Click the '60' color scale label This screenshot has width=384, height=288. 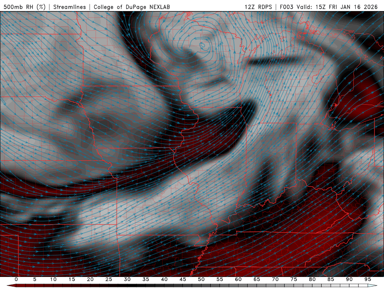pos(238,279)
